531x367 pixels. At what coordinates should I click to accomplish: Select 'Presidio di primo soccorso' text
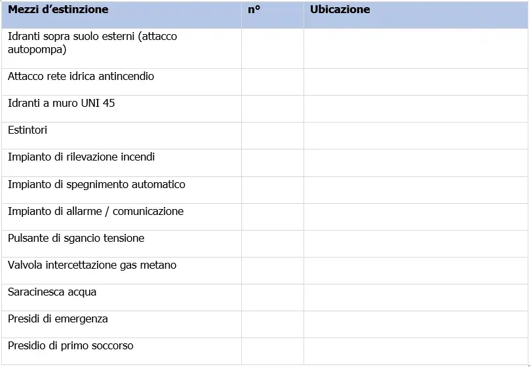pyautogui.click(x=71, y=346)
